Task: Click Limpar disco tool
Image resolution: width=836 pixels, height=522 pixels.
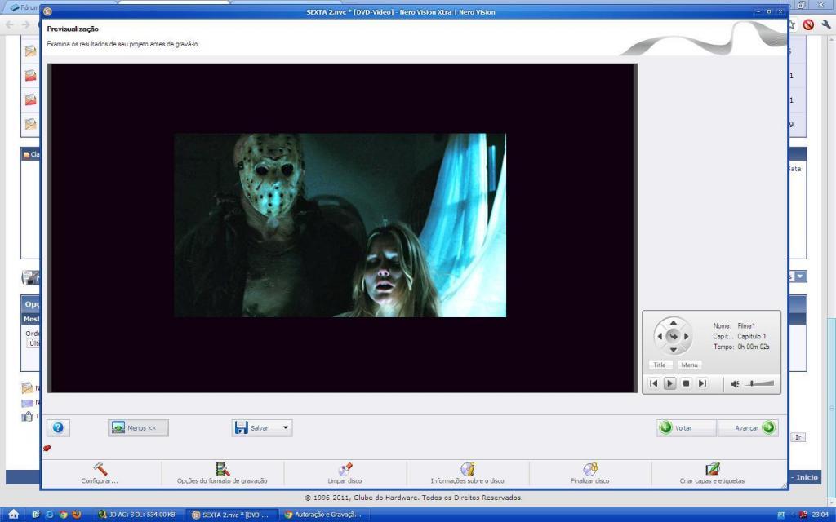Action: [x=345, y=473]
